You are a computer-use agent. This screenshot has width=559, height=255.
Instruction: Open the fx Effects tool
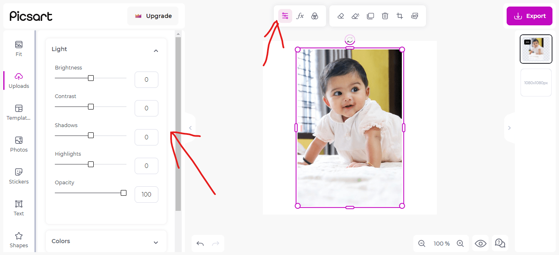(300, 16)
